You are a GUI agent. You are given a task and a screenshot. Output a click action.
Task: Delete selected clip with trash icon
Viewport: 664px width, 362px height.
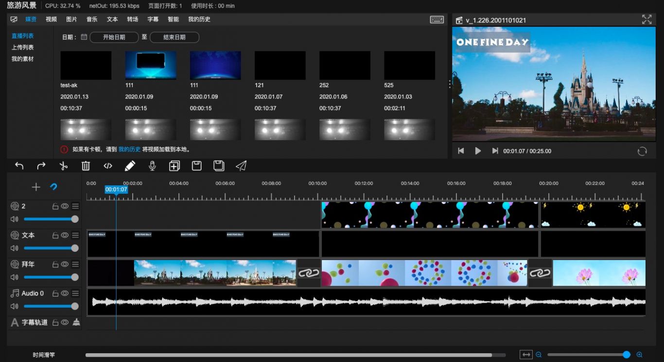[x=86, y=166]
